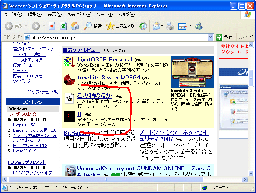Open ランキング header link
The height and width of the screenshot is (193, 256).
[32, 102]
